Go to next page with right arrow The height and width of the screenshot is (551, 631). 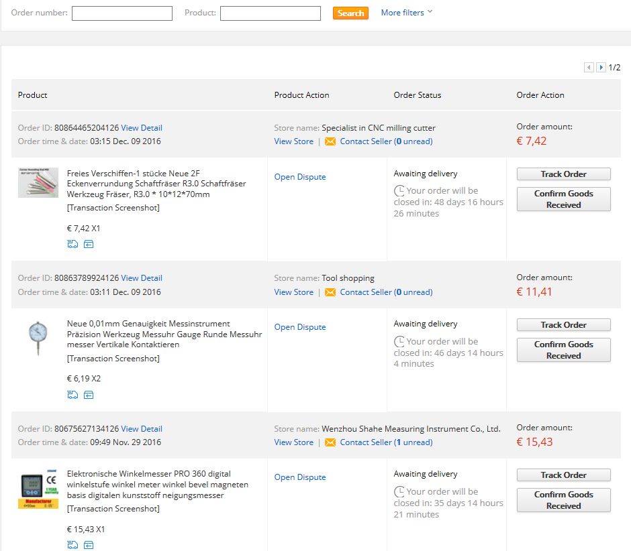pos(601,68)
